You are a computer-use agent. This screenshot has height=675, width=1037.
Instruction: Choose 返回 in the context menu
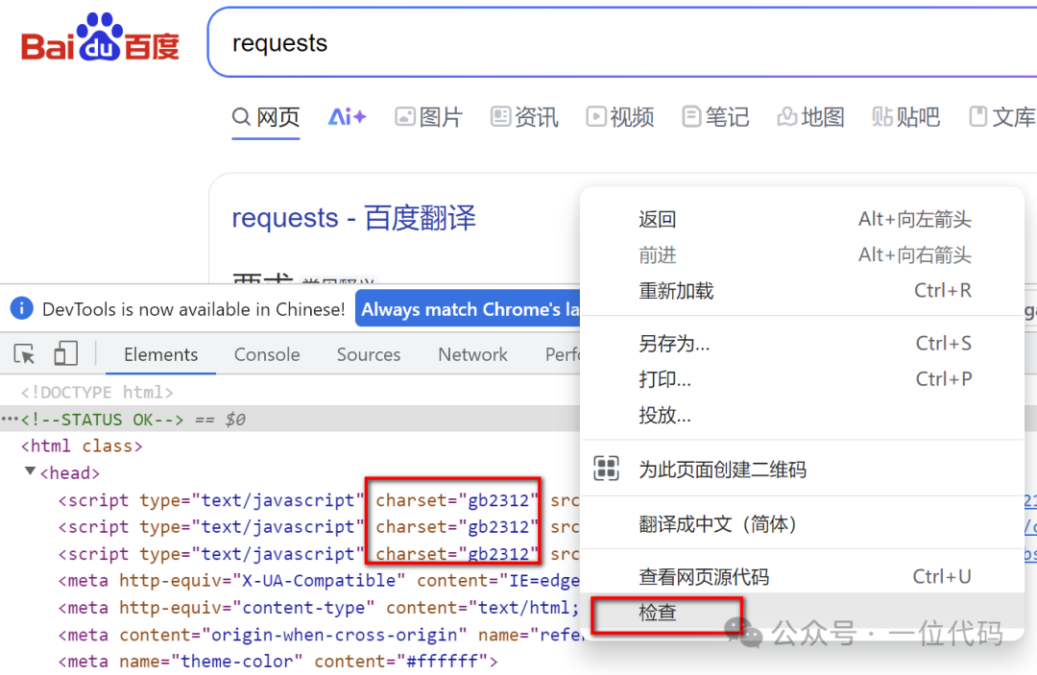(802, 219)
